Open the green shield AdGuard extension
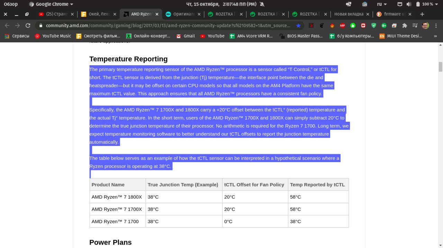The width and height of the screenshot is (443, 248). coord(373,26)
